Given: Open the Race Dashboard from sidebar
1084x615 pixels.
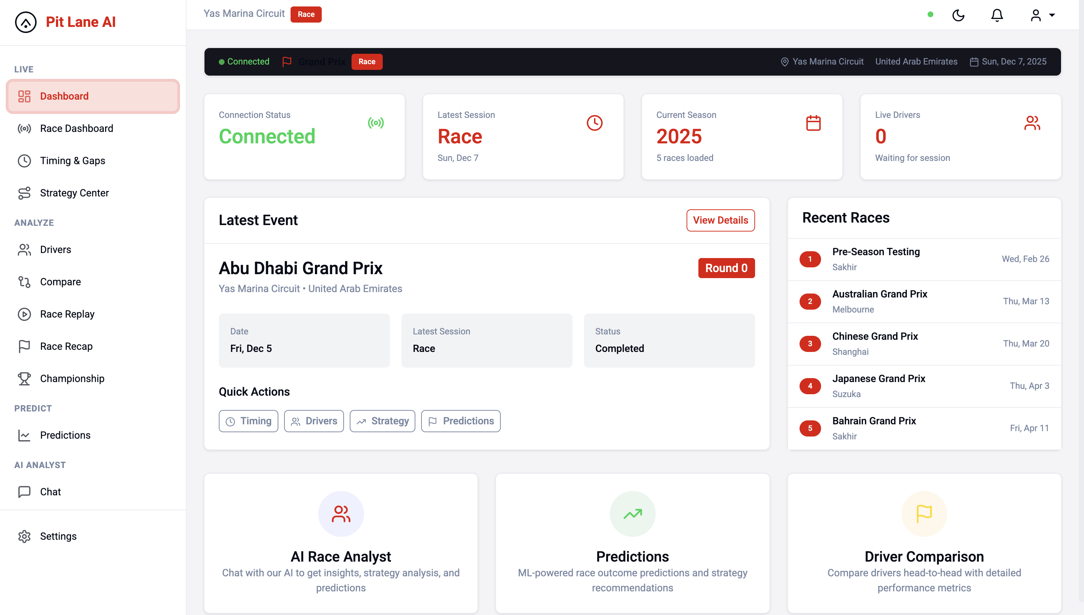Looking at the screenshot, I should 76,128.
